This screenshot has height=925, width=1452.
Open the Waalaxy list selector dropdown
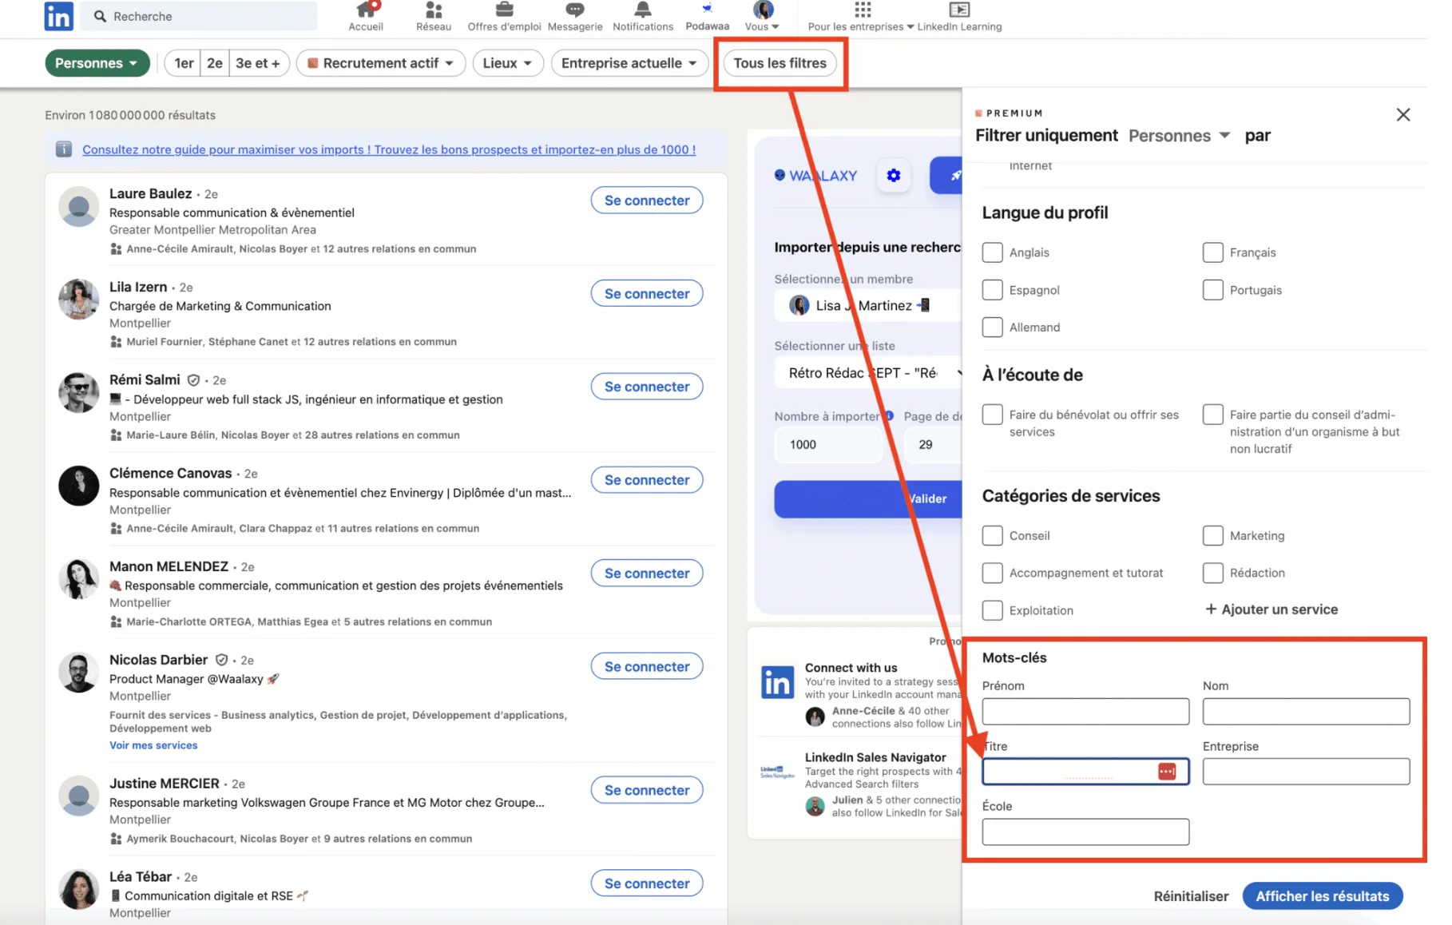point(868,373)
